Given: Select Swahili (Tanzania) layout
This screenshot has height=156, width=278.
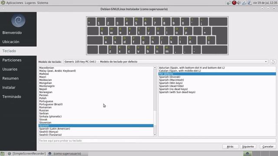Looking at the screenshot, I should 96,135.
